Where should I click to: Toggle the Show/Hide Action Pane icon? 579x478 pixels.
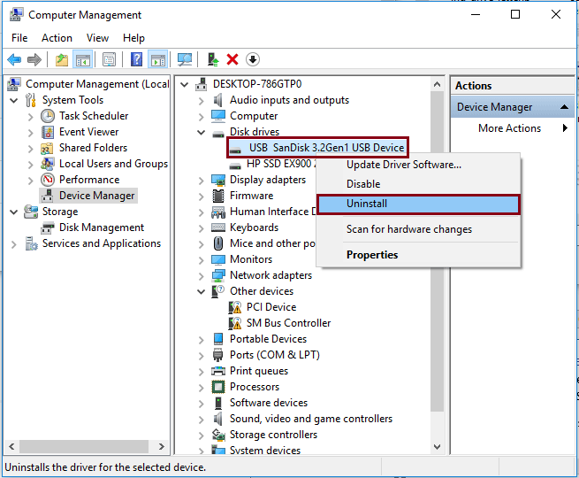pyautogui.click(x=158, y=59)
